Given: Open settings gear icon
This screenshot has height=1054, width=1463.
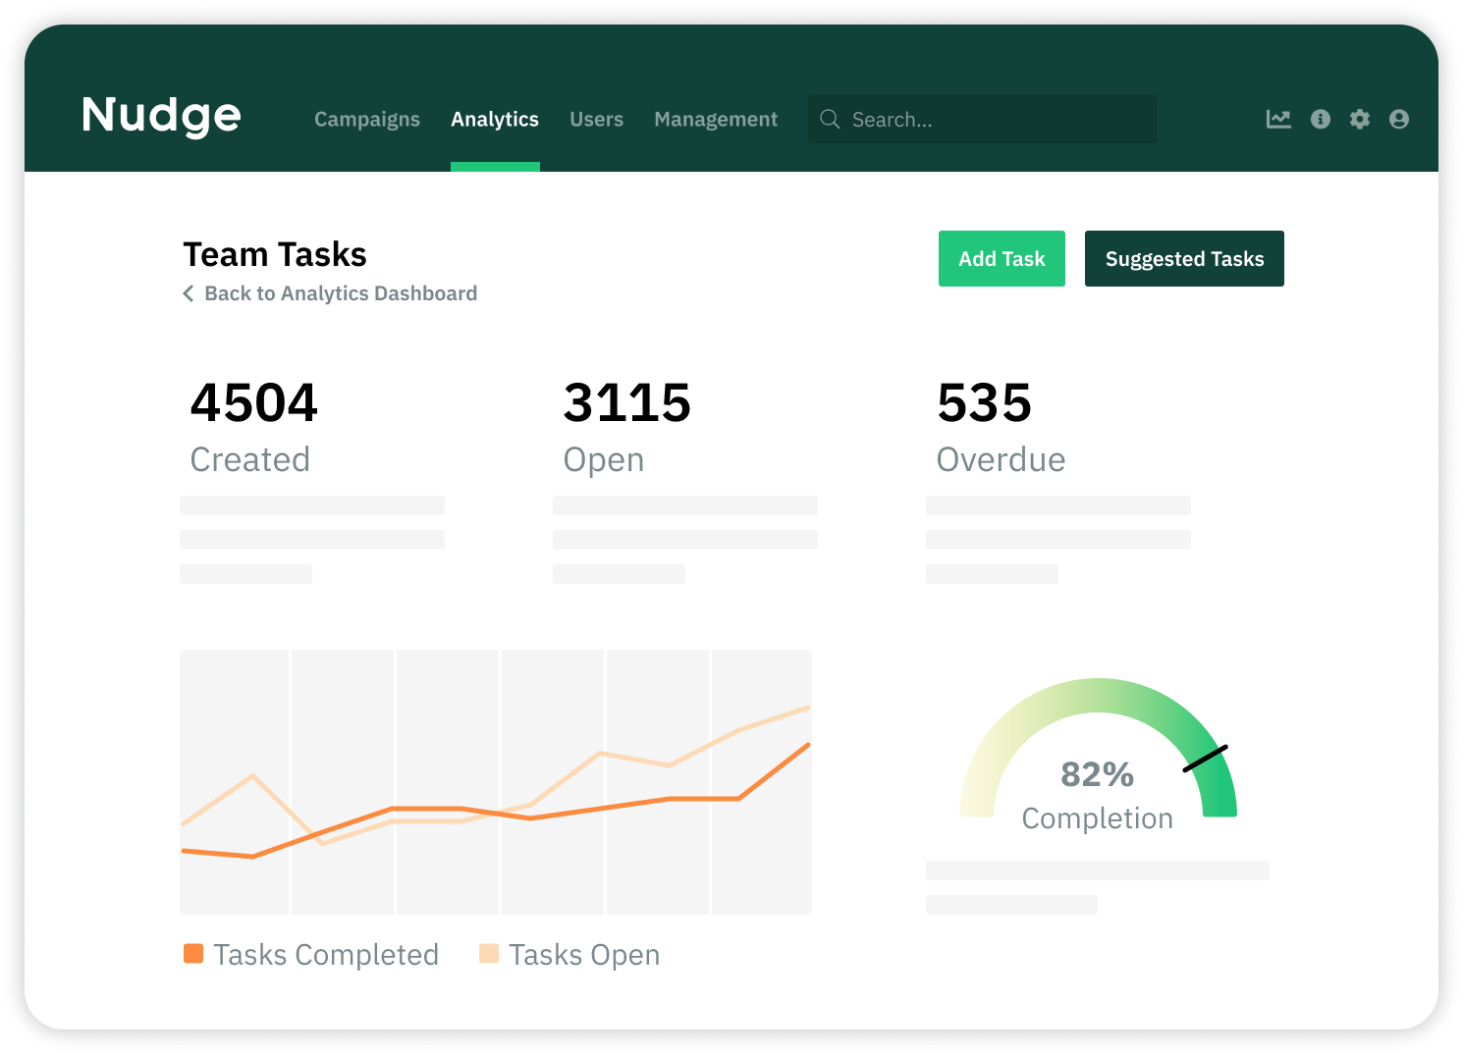Looking at the screenshot, I should [x=1360, y=119].
